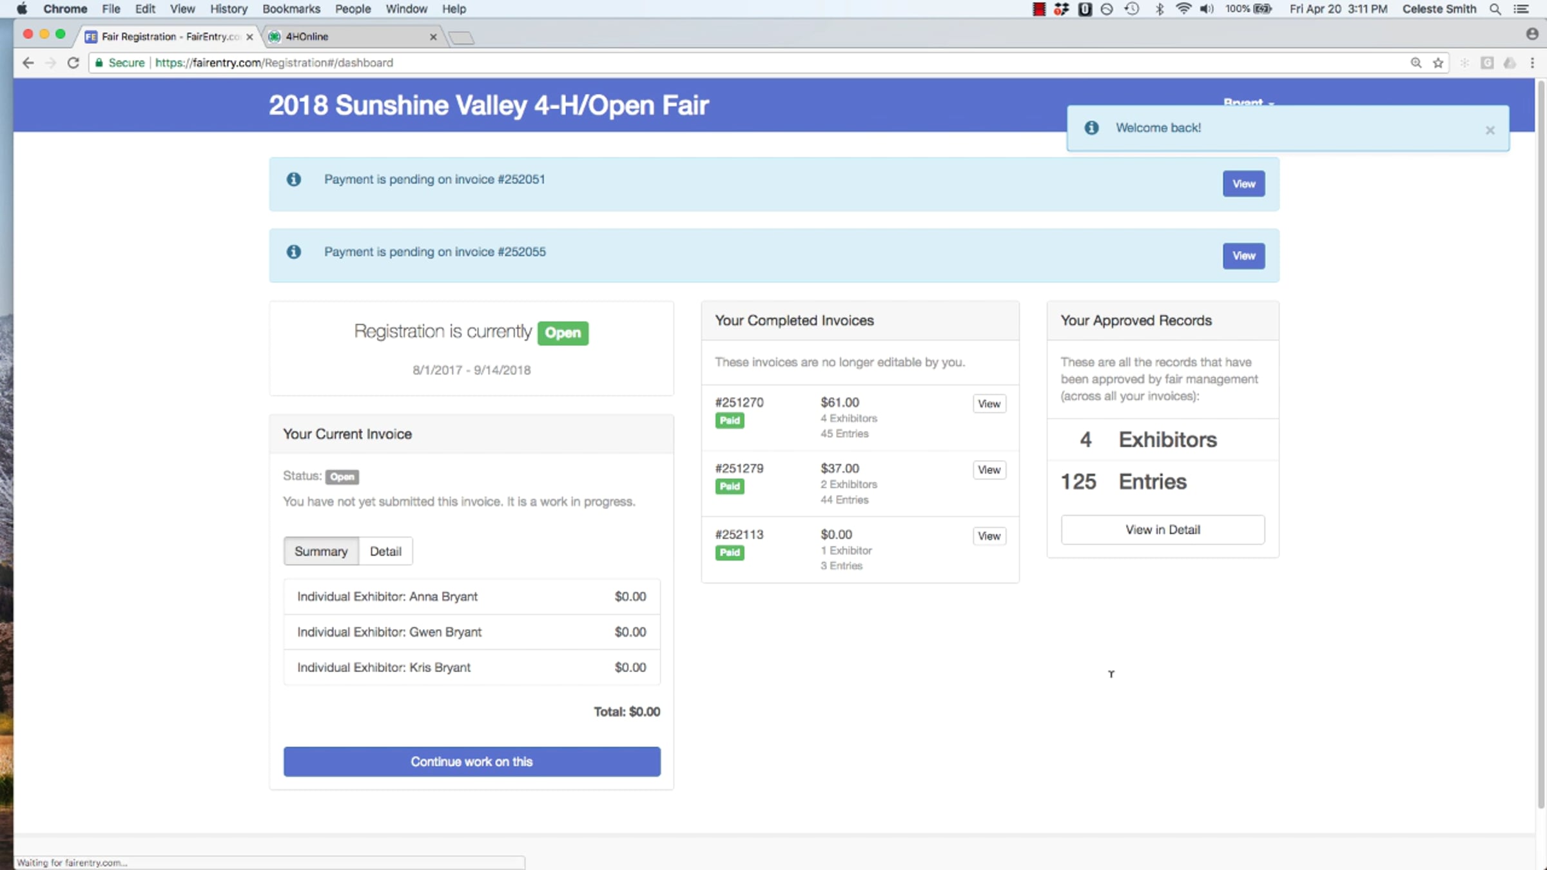
Task: Open the People menu
Action: pyautogui.click(x=353, y=9)
